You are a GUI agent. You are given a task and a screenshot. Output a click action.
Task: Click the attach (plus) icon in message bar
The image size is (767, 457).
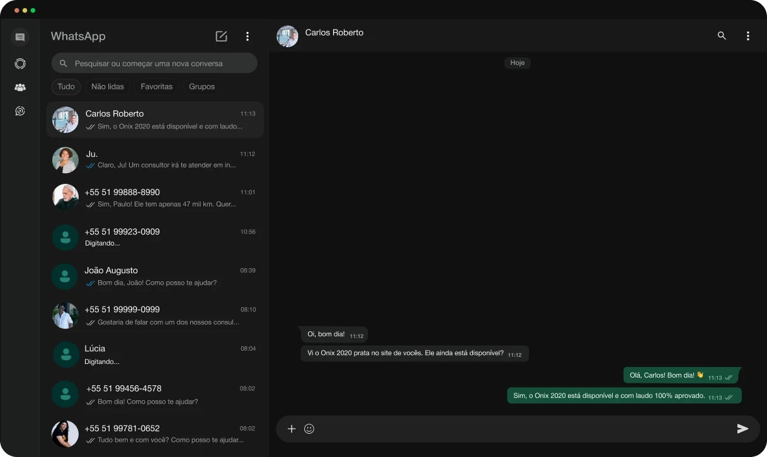click(291, 429)
